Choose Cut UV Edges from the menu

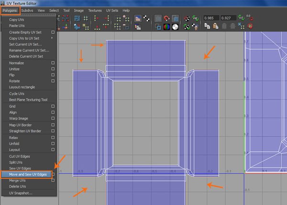20,156
